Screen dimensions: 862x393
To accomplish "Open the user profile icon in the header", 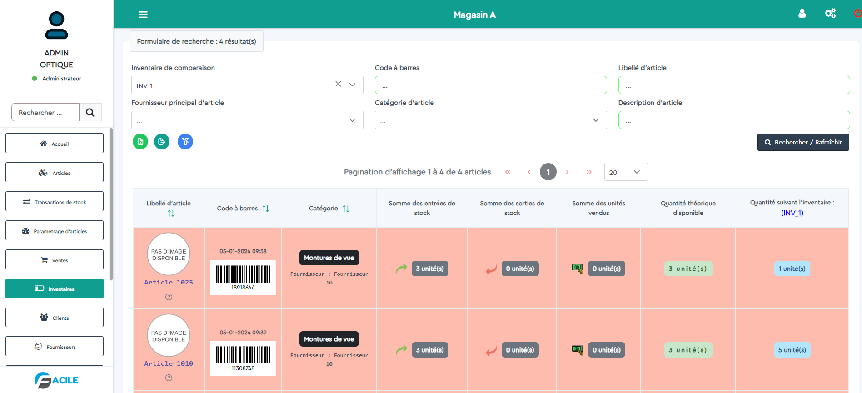I will click(x=802, y=14).
